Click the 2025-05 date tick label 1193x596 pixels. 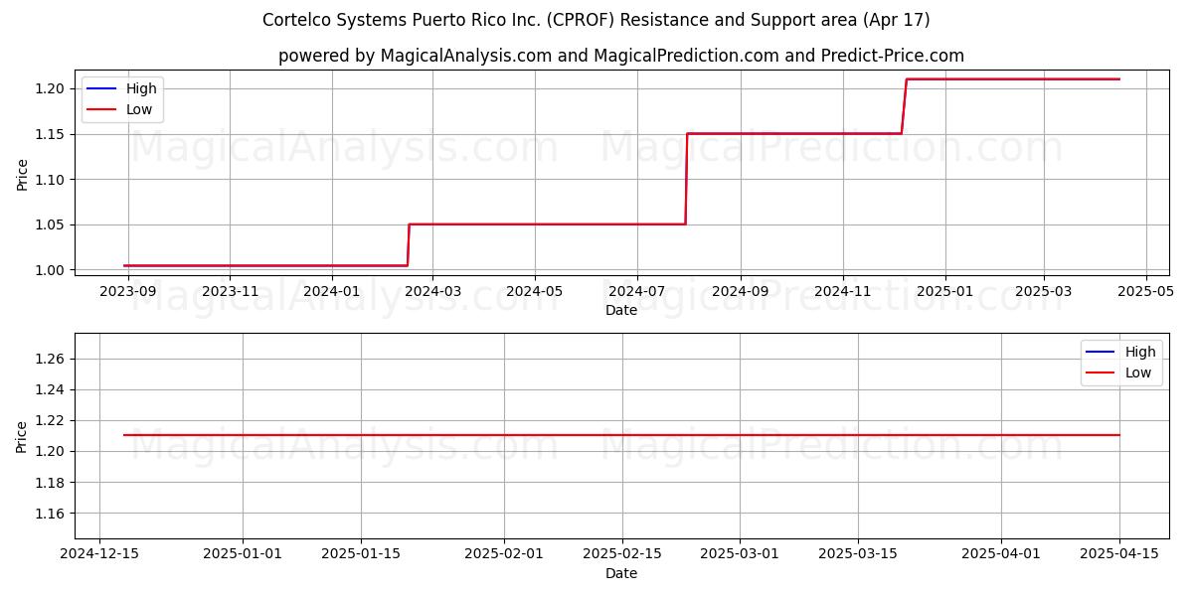pyautogui.click(x=1146, y=292)
